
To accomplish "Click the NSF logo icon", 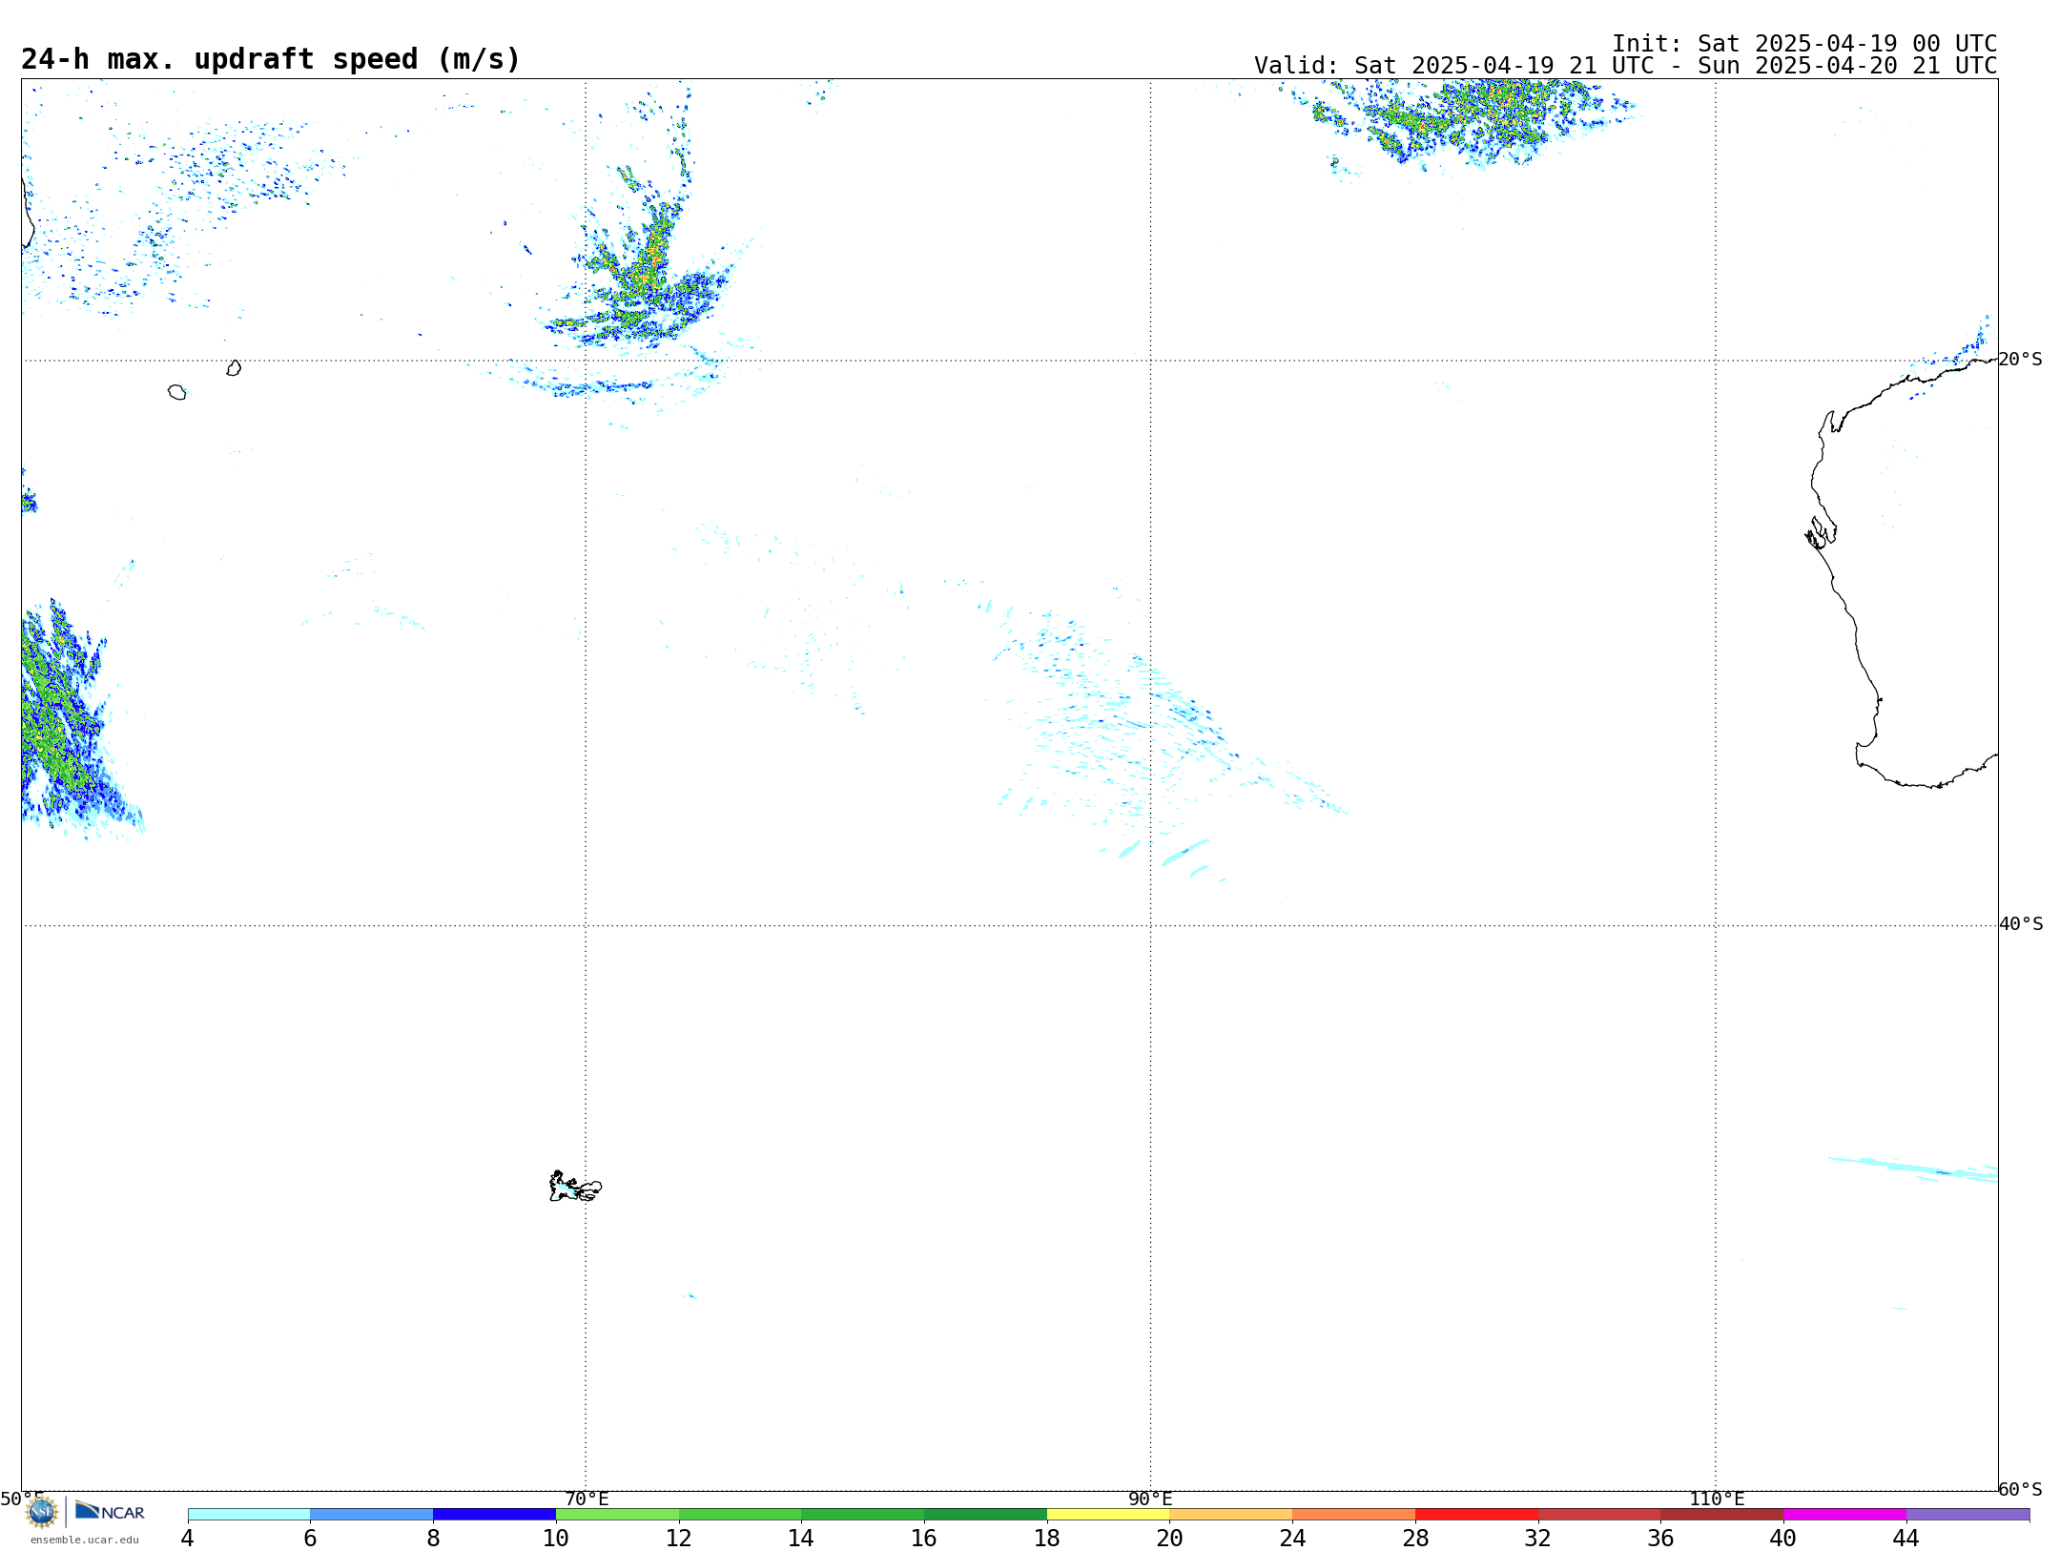I will [42, 1512].
